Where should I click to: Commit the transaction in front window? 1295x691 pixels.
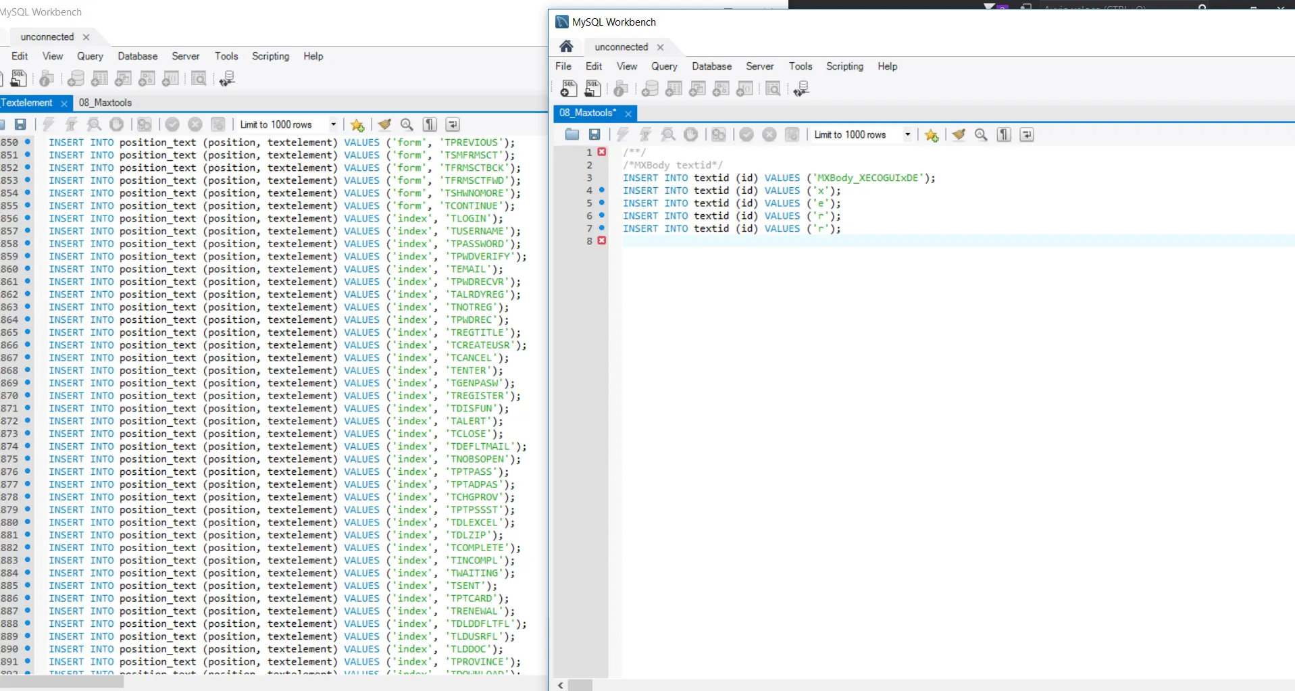pyautogui.click(x=746, y=134)
